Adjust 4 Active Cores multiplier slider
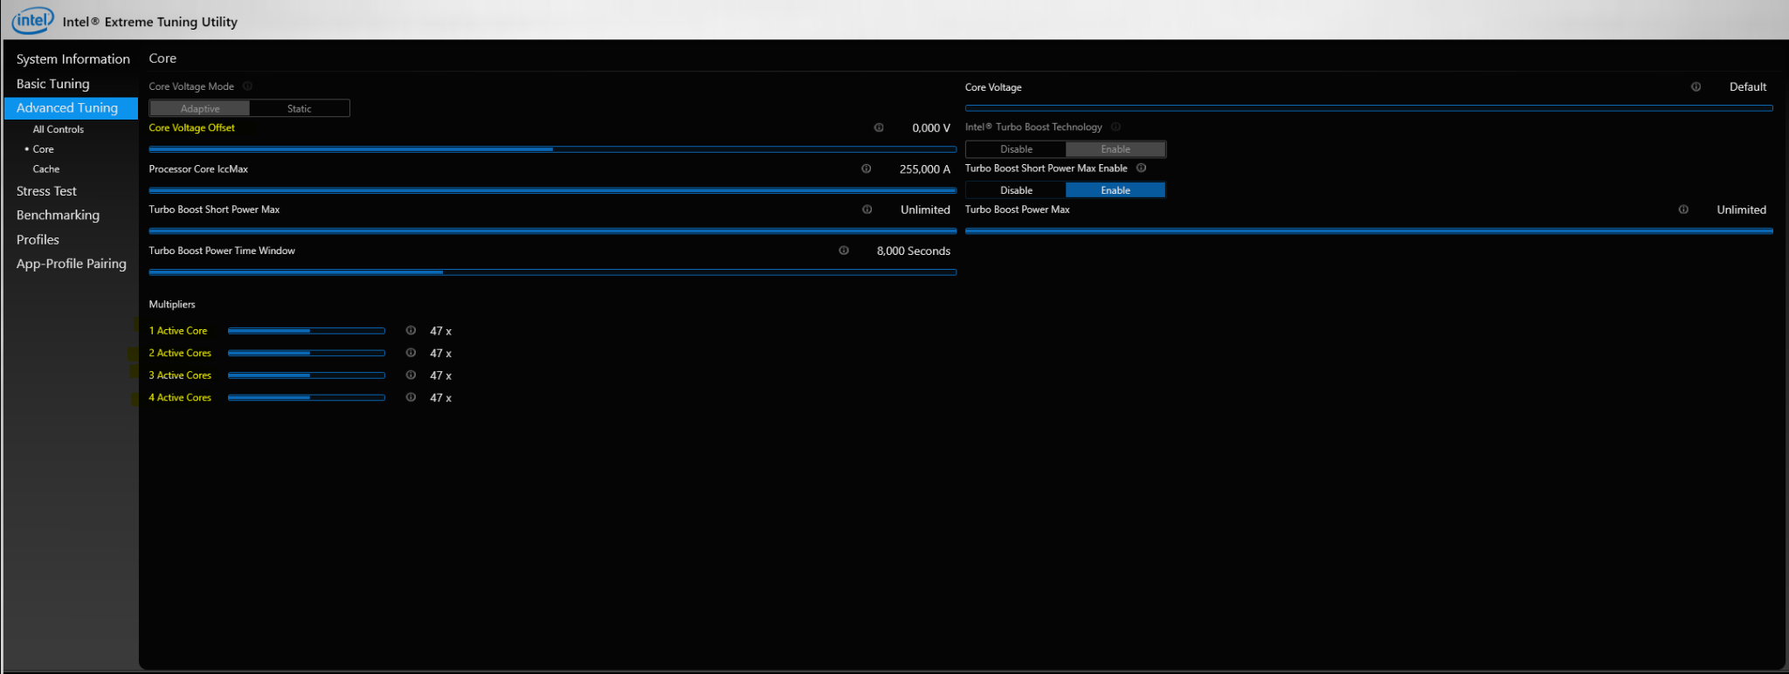Image resolution: width=1789 pixels, height=674 pixels. point(307,397)
